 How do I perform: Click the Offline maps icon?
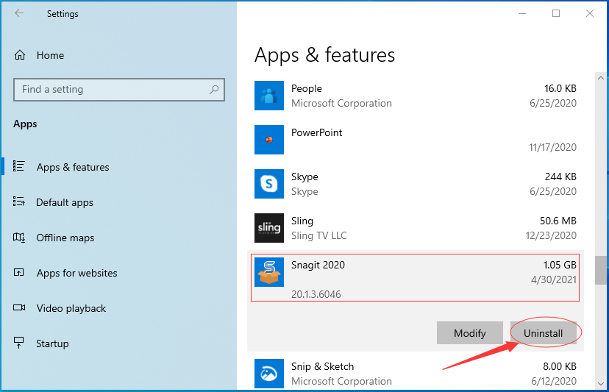[x=18, y=237]
